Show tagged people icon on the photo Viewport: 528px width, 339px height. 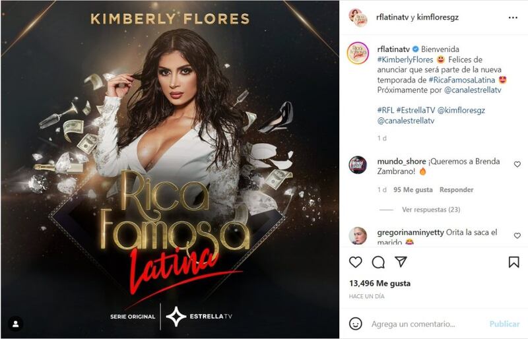click(15, 324)
